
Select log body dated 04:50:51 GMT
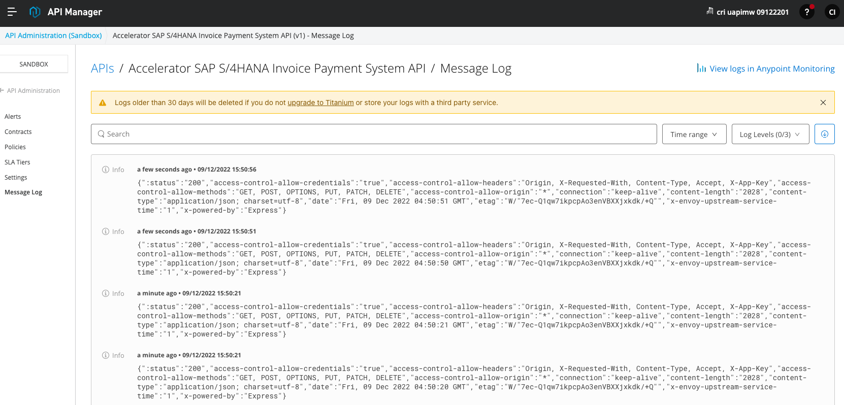pyautogui.click(x=474, y=196)
